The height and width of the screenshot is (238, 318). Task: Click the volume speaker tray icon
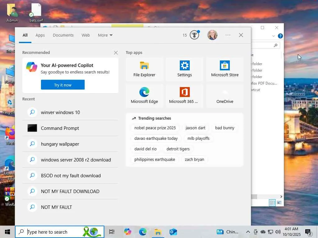pos(278,232)
